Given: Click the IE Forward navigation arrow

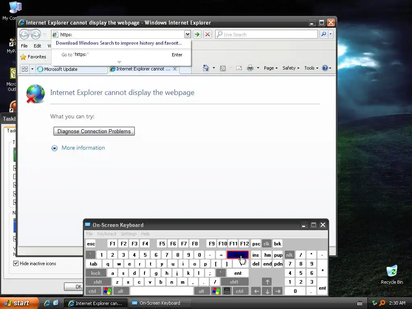Looking at the screenshot, I should click(x=35, y=34).
